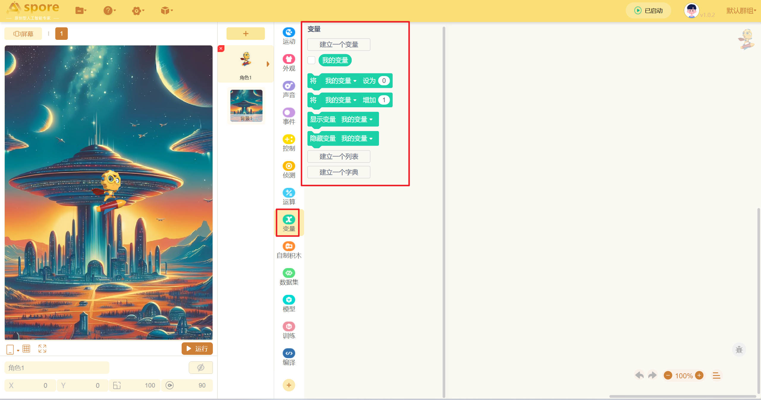
Task: Undo with the back arrow icon
Action: 639,375
